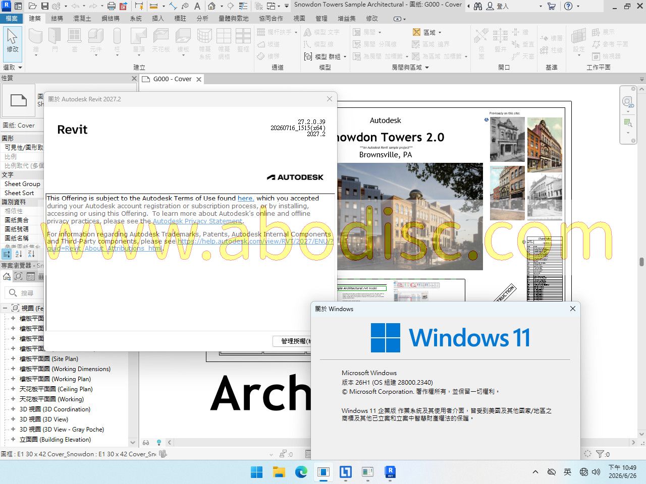Print the sheet with the printer icon
Screen dimensions: 646x484
coord(112,6)
